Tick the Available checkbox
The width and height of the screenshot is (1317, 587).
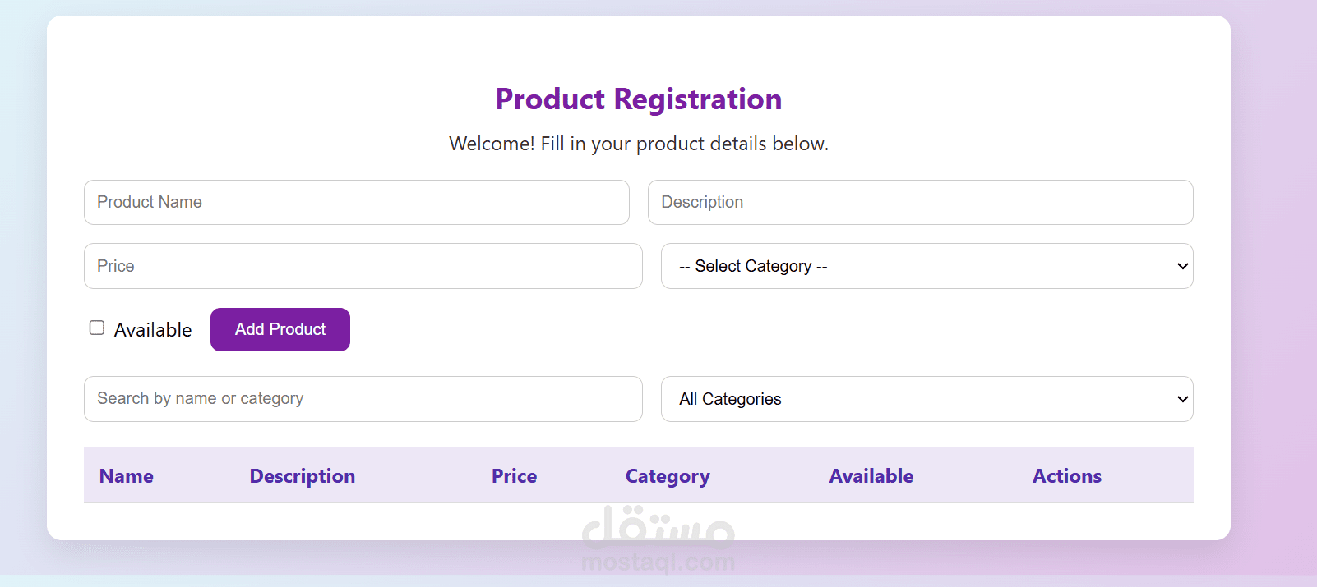click(x=97, y=328)
